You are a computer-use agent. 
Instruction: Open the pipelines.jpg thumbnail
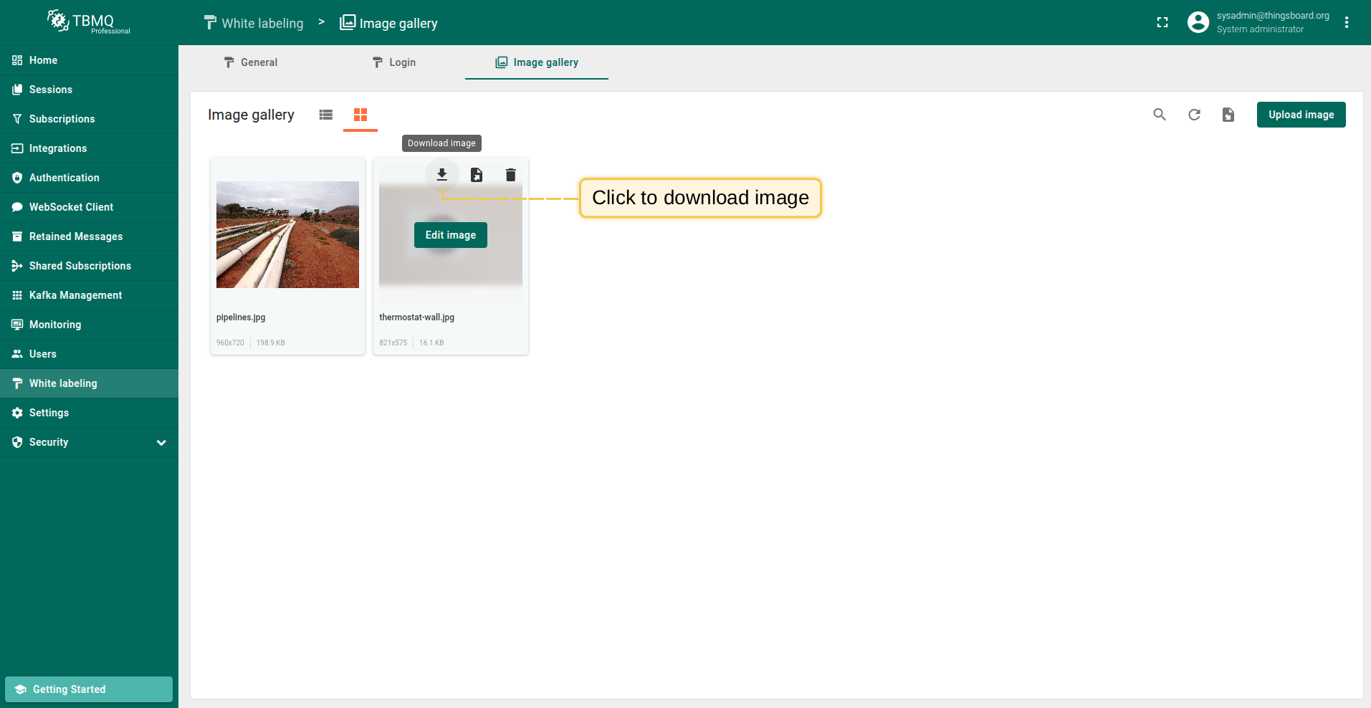287,235
